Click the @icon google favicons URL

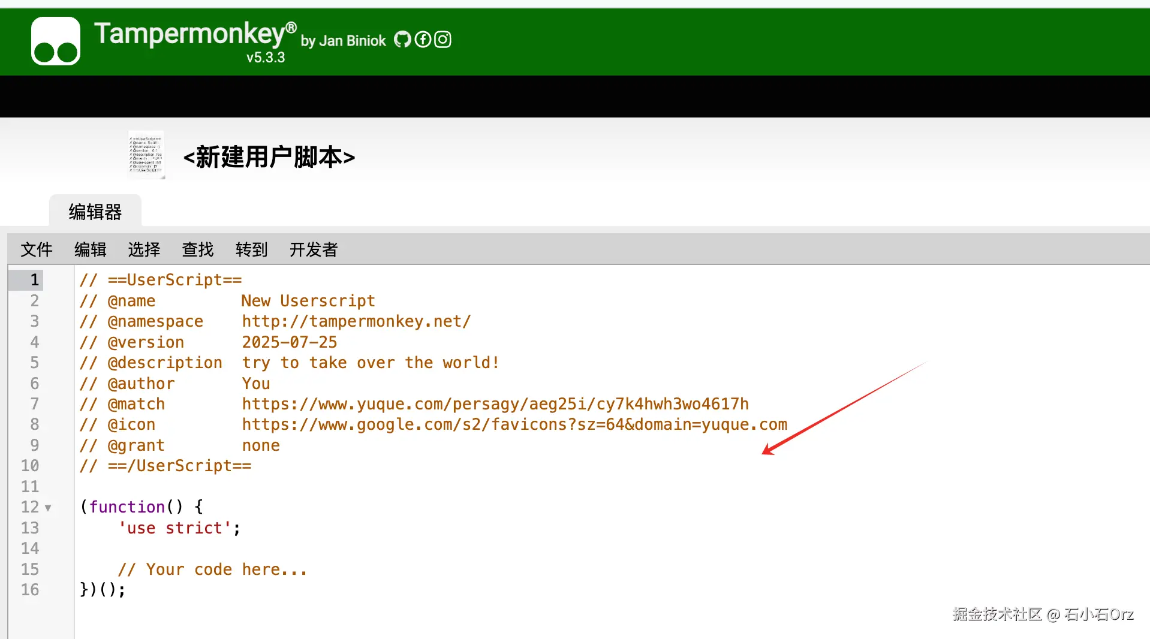[514, 424]
